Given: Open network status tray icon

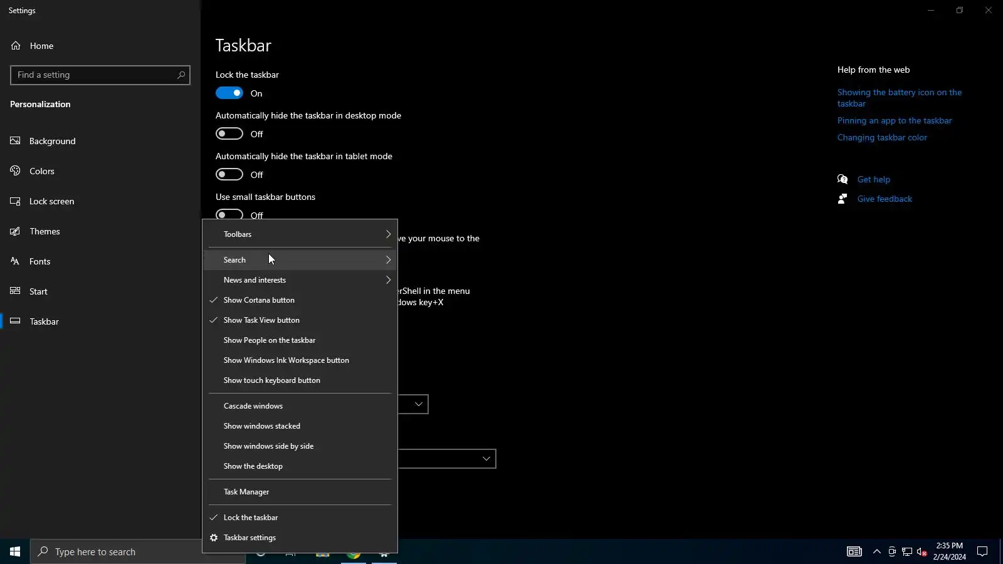Looking at the screenshot, I should tap(907, 551).
